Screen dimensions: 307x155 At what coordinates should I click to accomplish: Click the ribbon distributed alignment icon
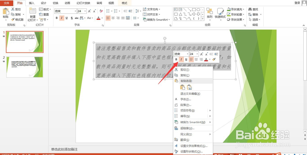click(128, 18)
